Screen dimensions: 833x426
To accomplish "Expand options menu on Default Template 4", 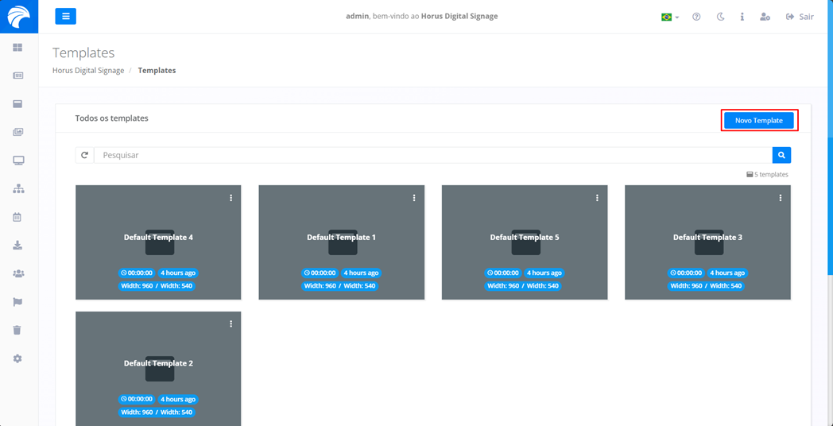I will click(x=231, y=198).
